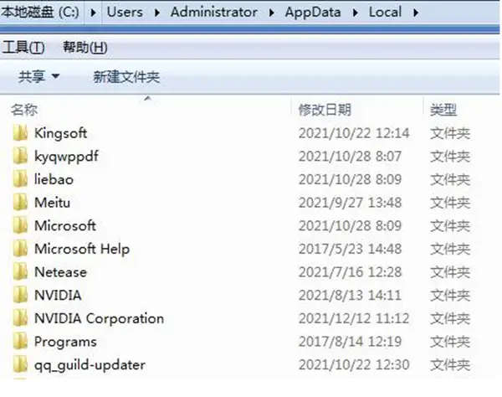
Task: Select the NVIDIA folder icon
Action: (20, 295)
